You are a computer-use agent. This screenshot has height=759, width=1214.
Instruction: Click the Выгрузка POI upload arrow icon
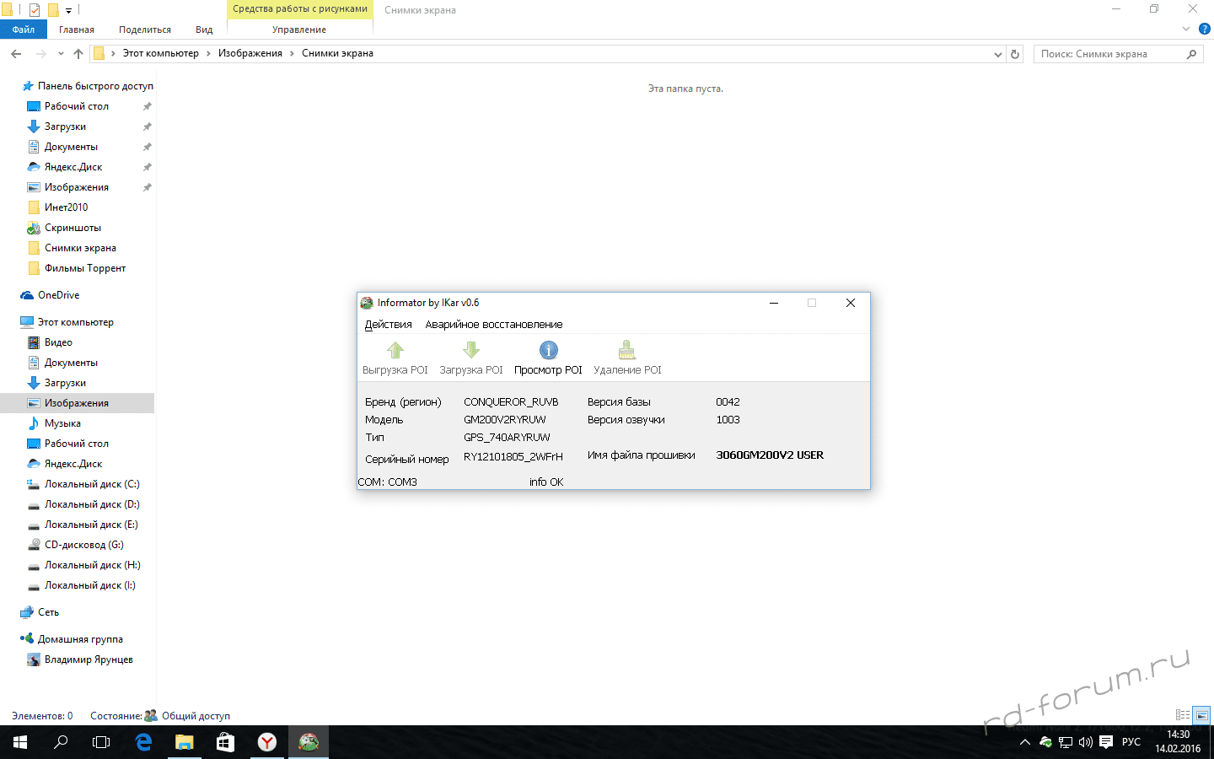point(395,350)
